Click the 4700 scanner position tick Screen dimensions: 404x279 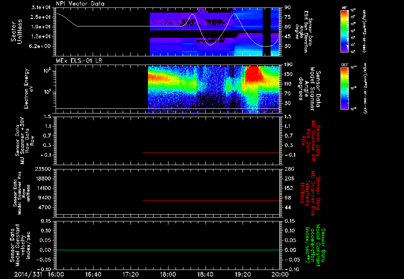45,207
